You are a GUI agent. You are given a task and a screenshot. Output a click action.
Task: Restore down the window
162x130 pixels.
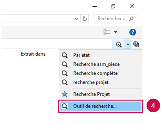tap(113, 6)
